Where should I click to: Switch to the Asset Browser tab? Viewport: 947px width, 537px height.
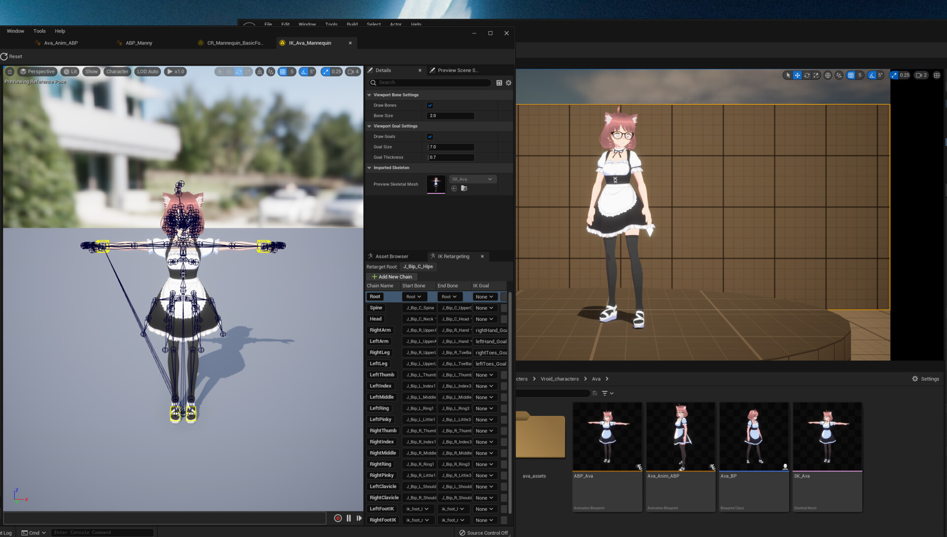pyautogui.click(x=392, y=256)
